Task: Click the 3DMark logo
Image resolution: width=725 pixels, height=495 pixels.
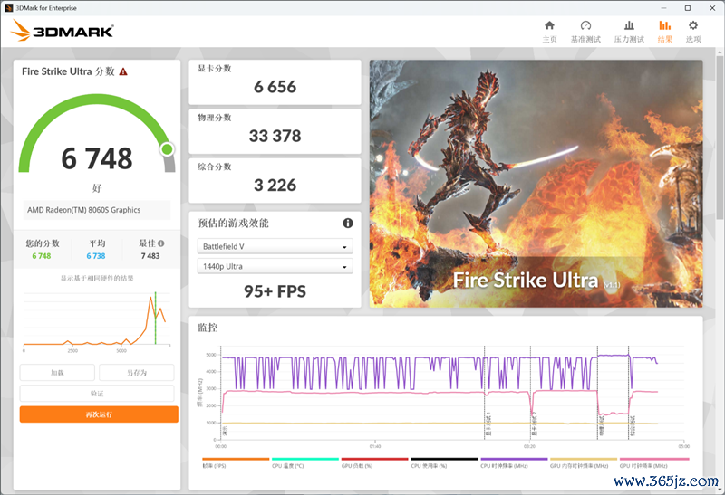Action: pos(62,31)
